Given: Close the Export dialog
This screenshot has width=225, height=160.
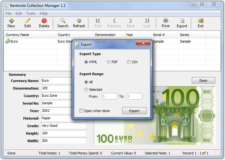Looking at the screenshot, I should (x=143, y=43).
